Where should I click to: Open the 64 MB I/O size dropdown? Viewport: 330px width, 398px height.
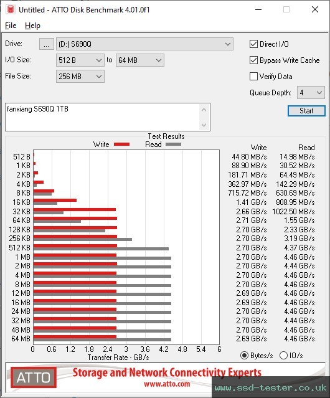pos(140,60)
